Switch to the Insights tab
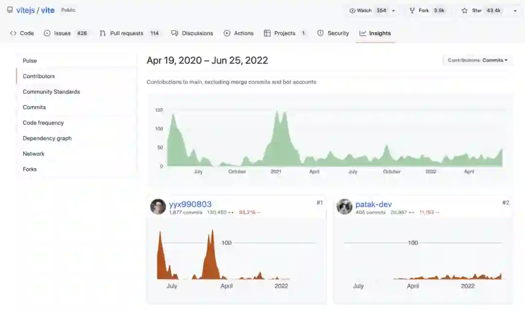This screenshot has height=310, width=525. [x=375, y=33]
